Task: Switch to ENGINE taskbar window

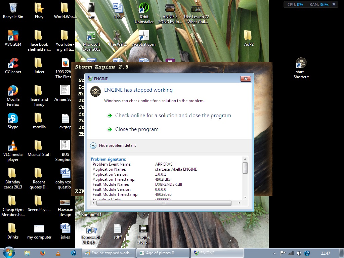Action: [x=217, y=253]
